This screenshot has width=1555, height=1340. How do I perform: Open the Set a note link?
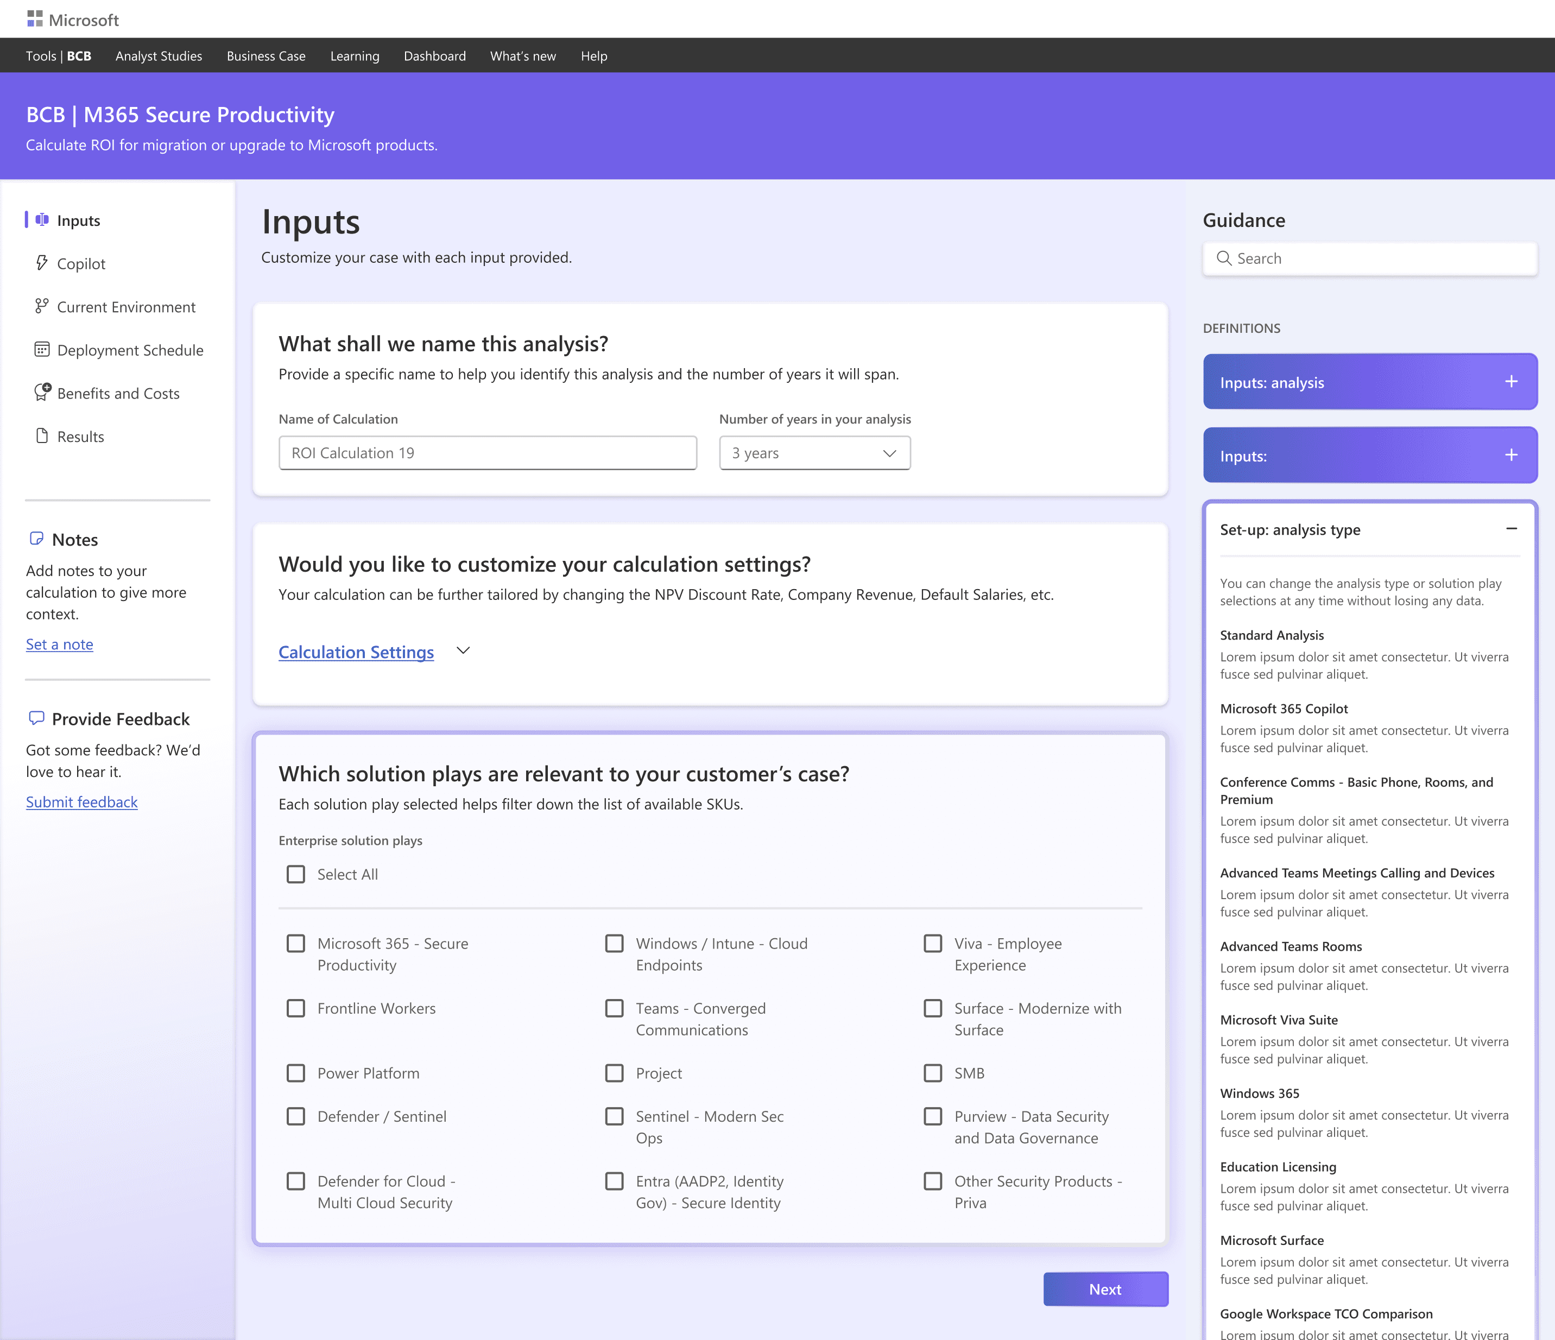59,644
